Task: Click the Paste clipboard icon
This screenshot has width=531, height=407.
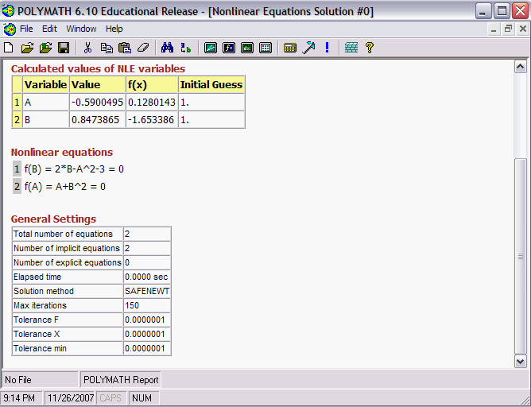Action: click(x=125, y=48)
